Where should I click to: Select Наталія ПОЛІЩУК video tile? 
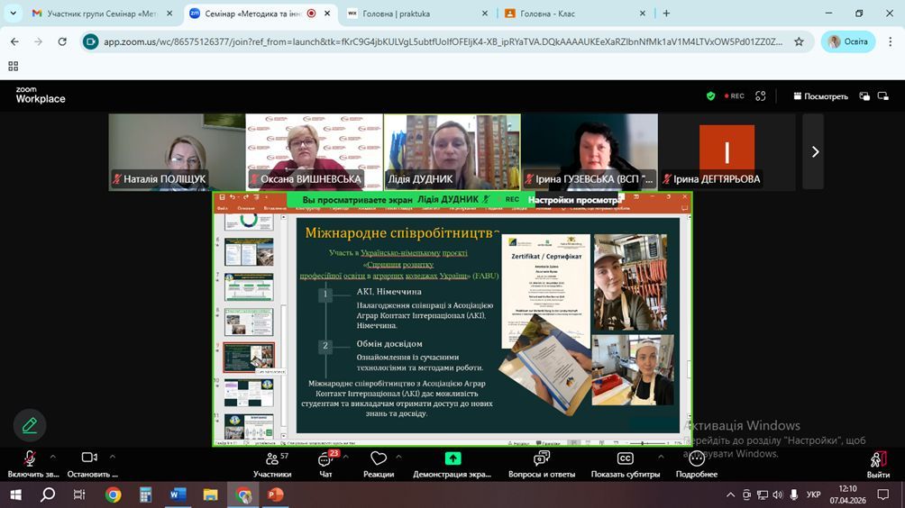pyautogui.click(x=177, y=151)
